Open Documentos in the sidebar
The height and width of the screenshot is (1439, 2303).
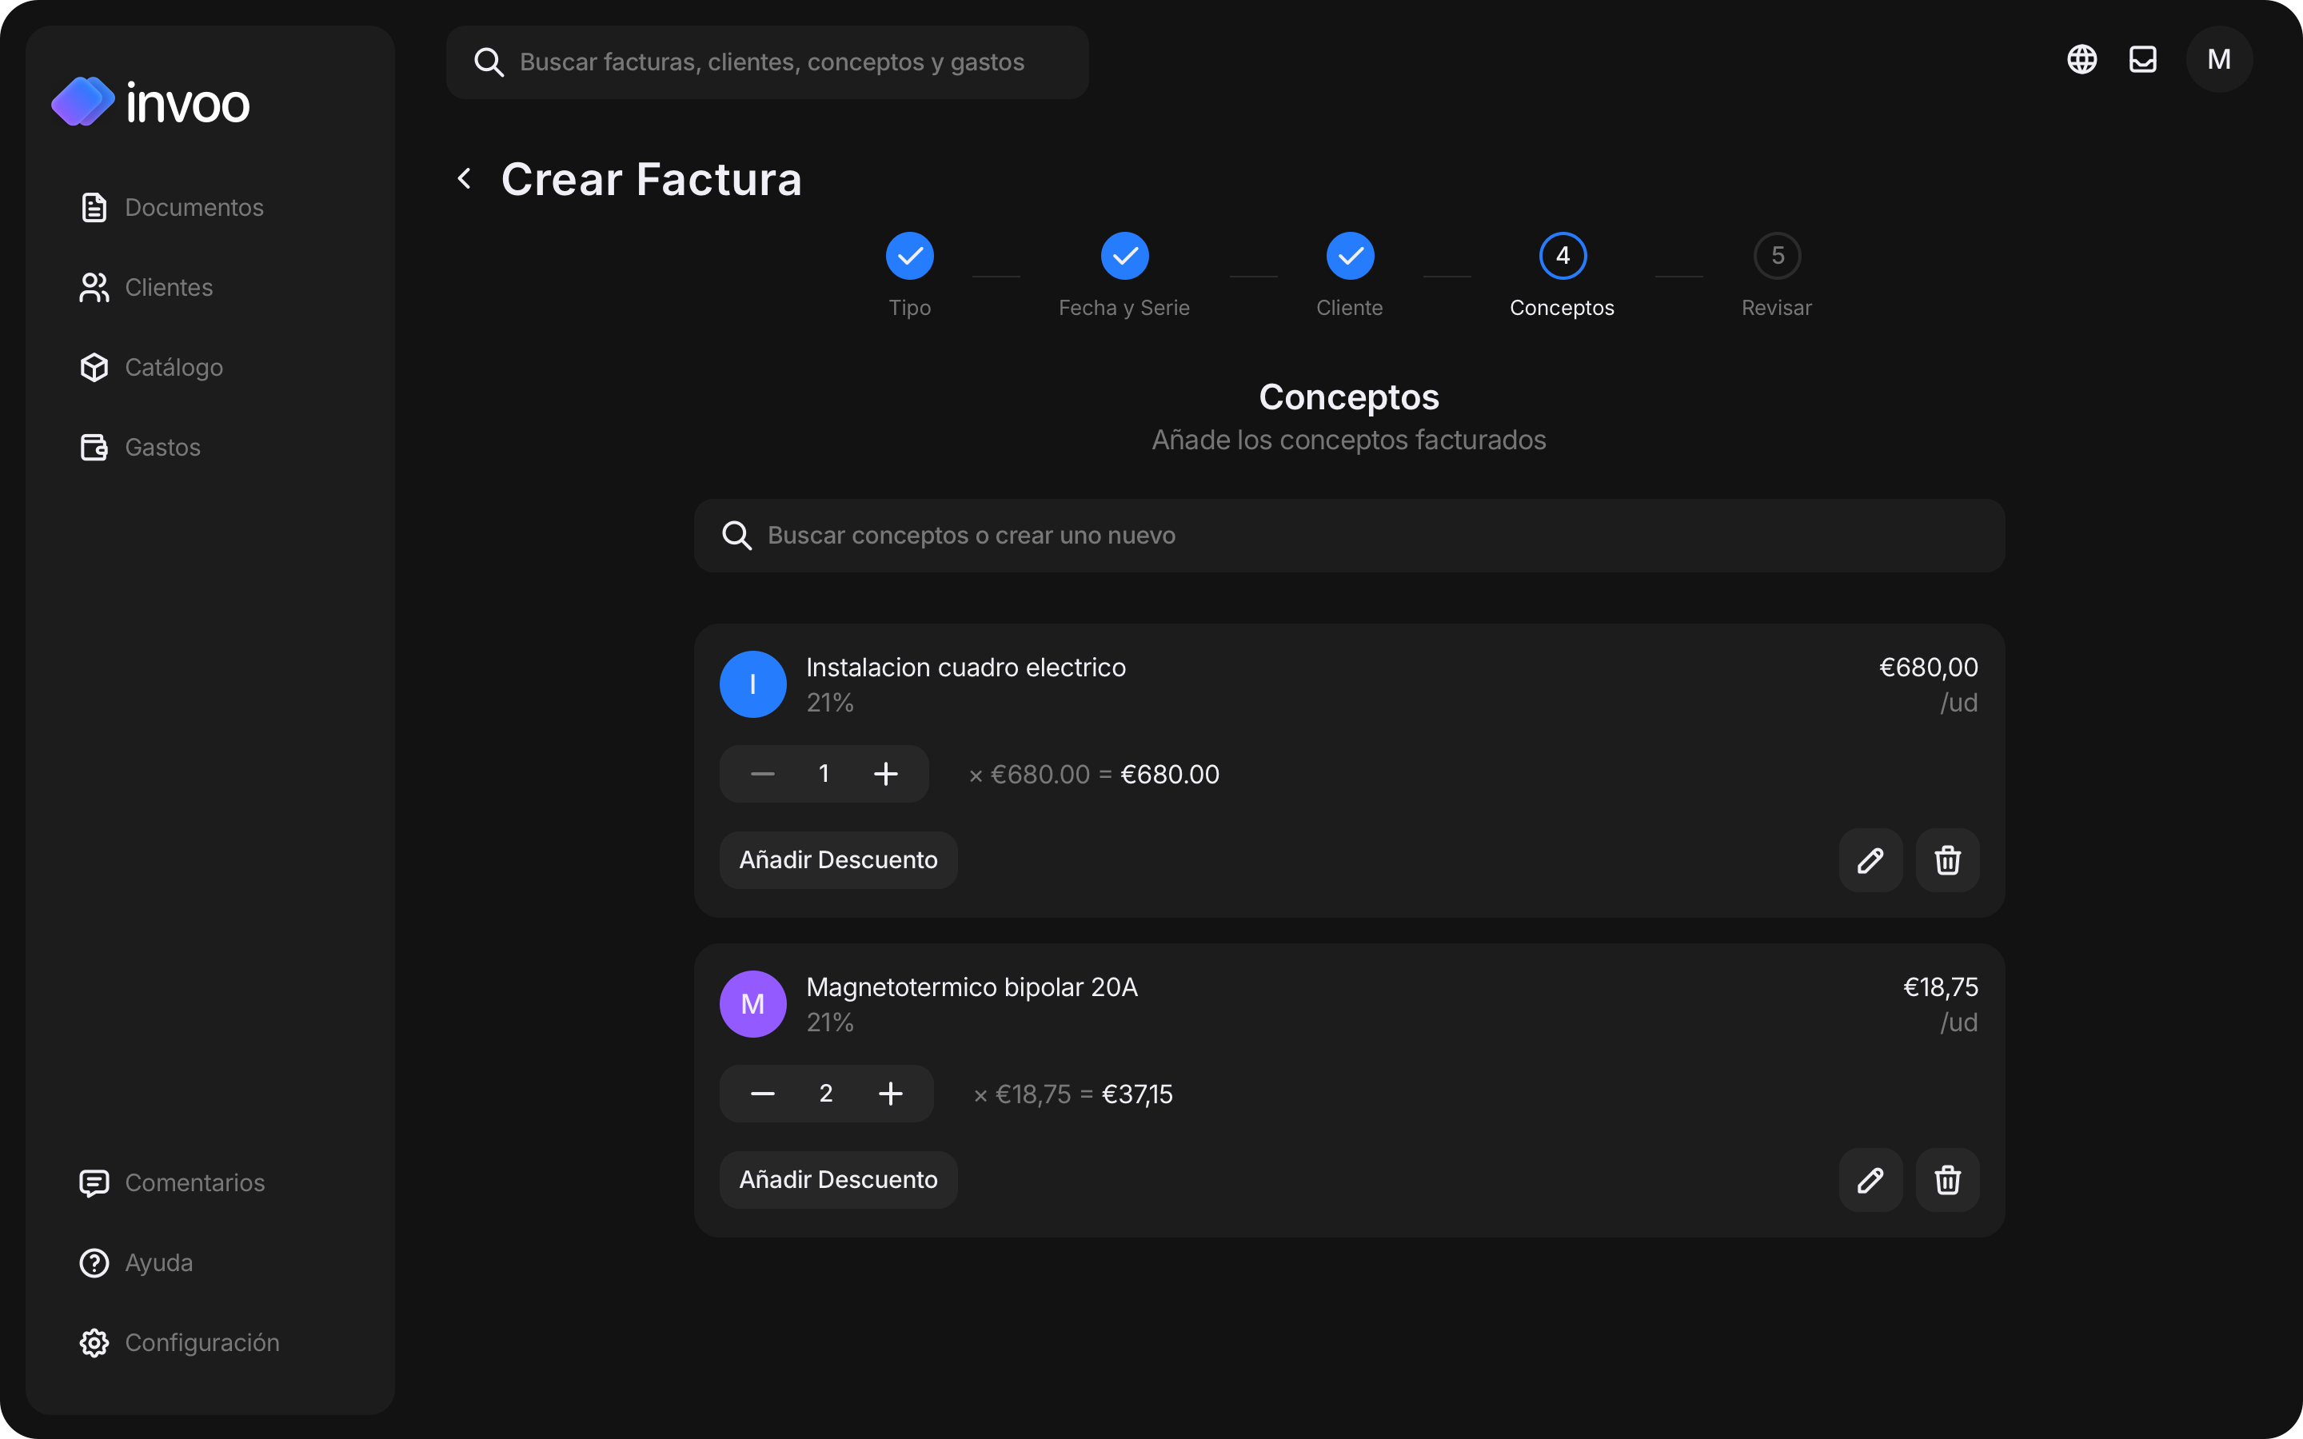click(x=172, y=208)
